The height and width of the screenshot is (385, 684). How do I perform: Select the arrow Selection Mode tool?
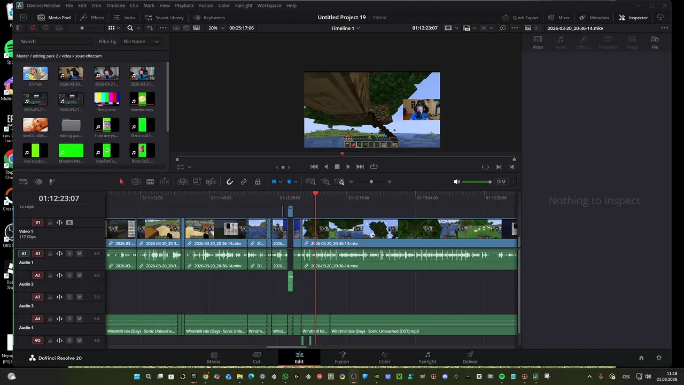click(121, 182)
